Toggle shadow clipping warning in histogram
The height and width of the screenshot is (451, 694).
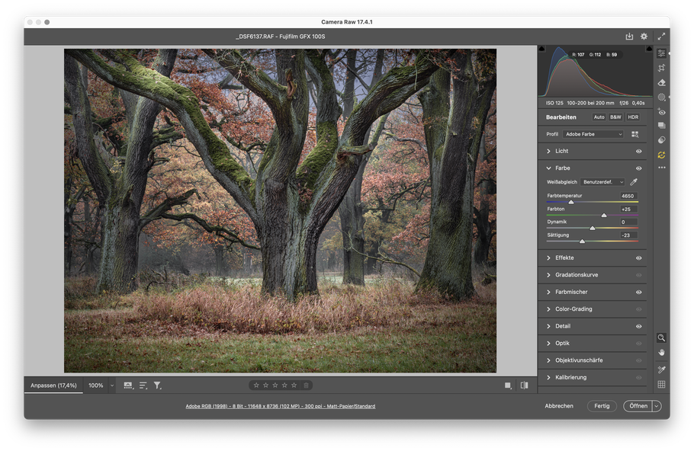click(541, 48)
